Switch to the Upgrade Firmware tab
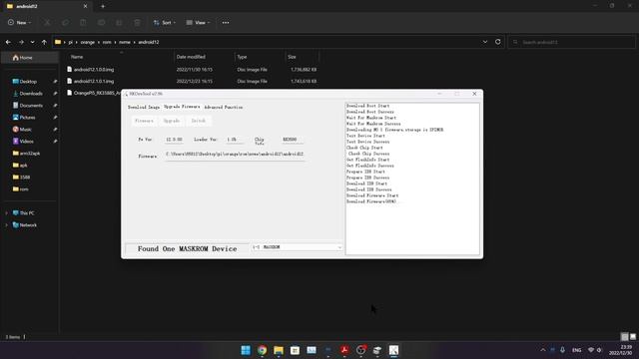Screen dimensions: 639x359 pos(182,107)
